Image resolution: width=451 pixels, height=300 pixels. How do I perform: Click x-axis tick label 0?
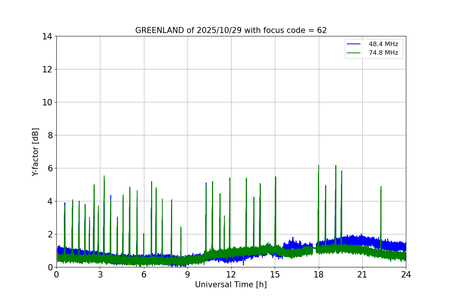56,274
